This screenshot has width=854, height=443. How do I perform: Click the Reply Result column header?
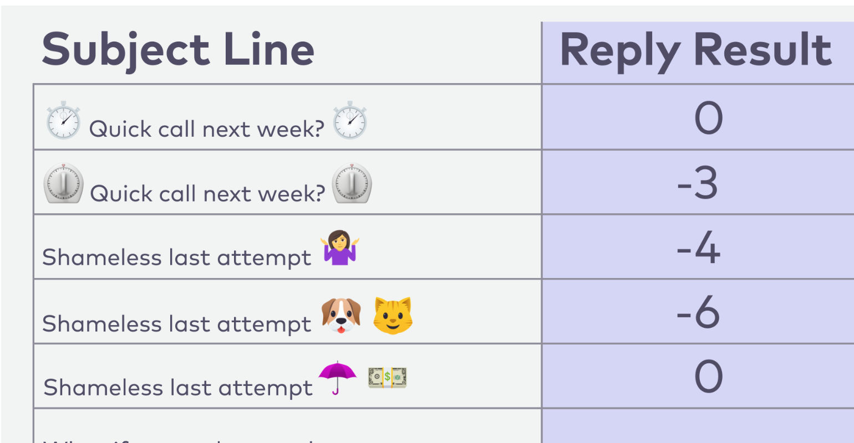point(696,50)
